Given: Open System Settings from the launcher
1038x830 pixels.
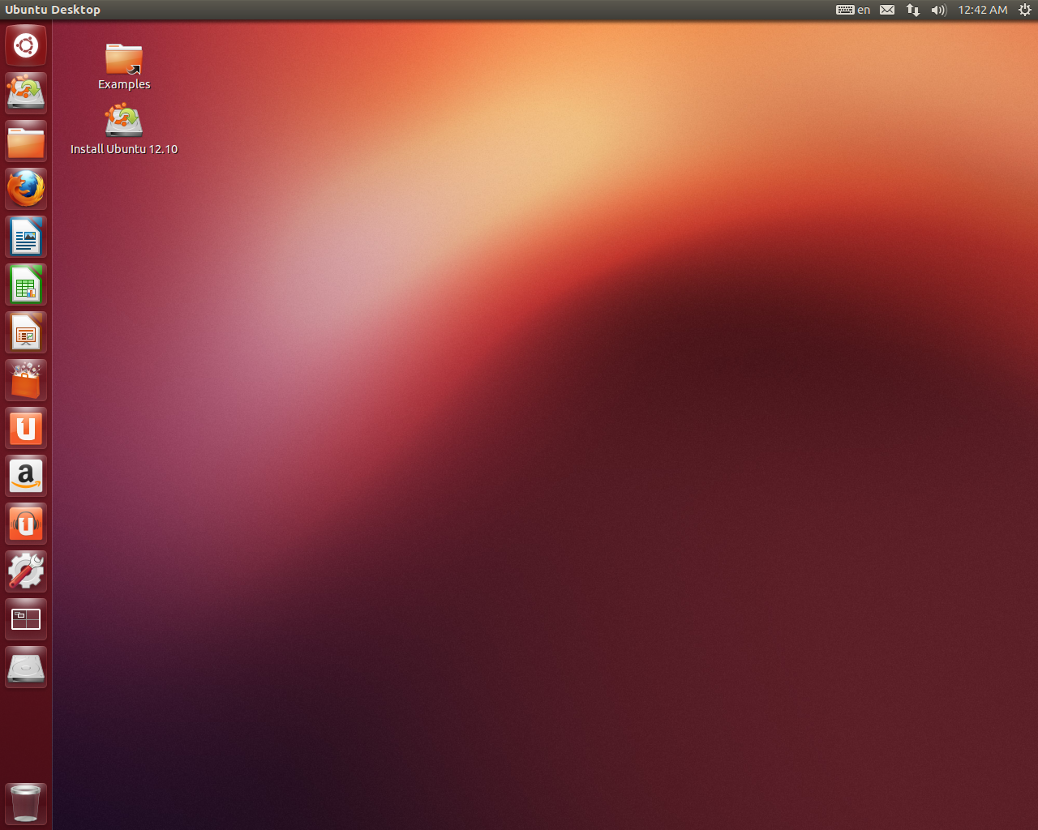Looking at the screenshot, I should coord(25,571).
